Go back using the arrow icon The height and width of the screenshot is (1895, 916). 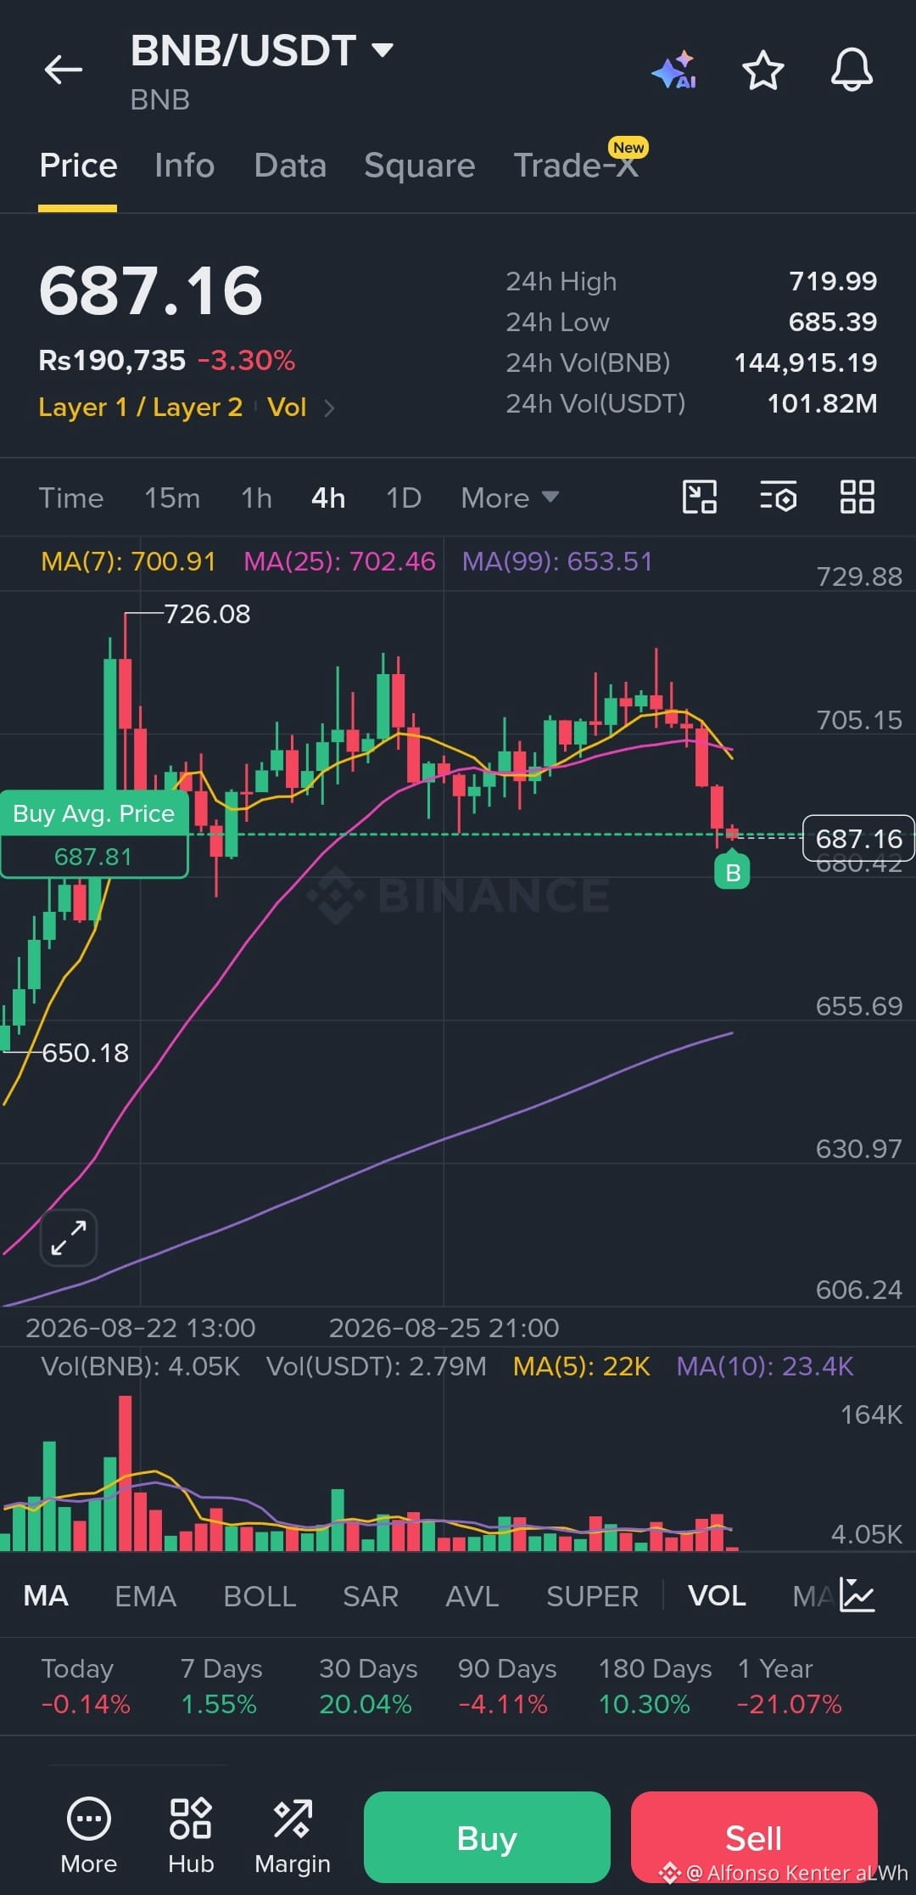tap(64, 70)
